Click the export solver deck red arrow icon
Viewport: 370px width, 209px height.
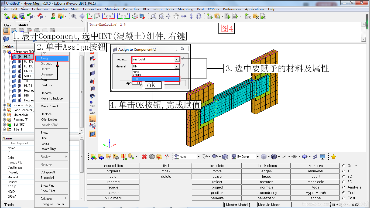[40, 16]
